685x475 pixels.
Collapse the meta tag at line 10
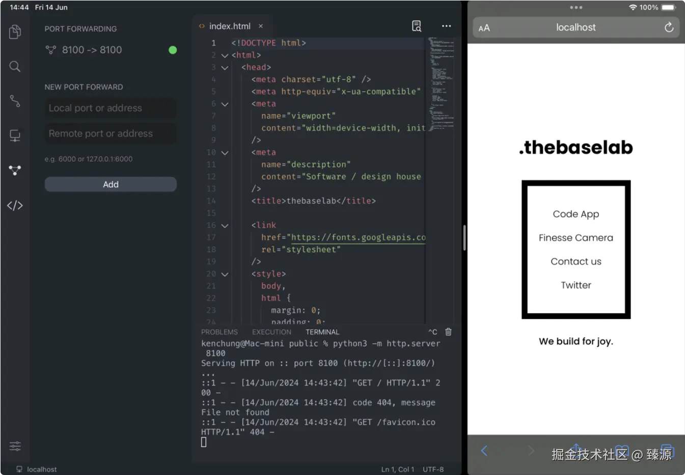click(225, 153)
